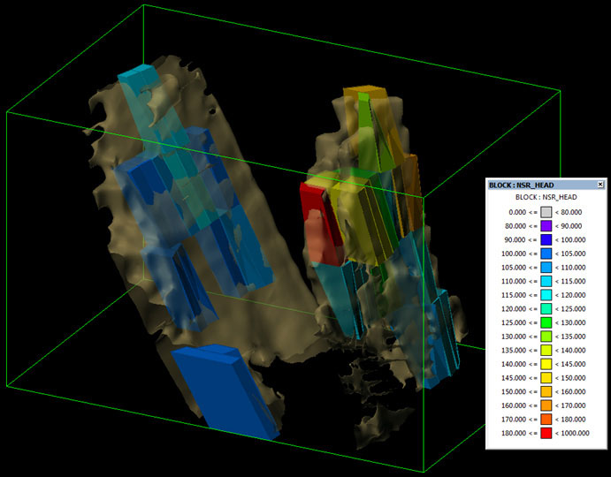Screen dimensions: 611x477
Task: Select the dark blue stope at bottom
Action: tap(226, 391)
